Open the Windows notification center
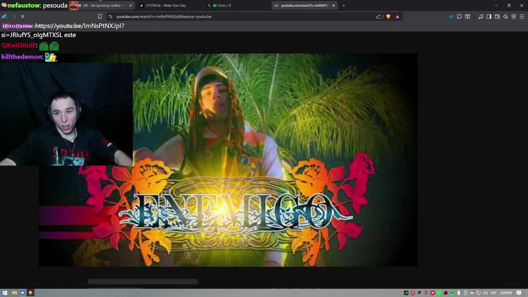The width and height of the screenshot is (528, 297). click(x=519, y=293)
